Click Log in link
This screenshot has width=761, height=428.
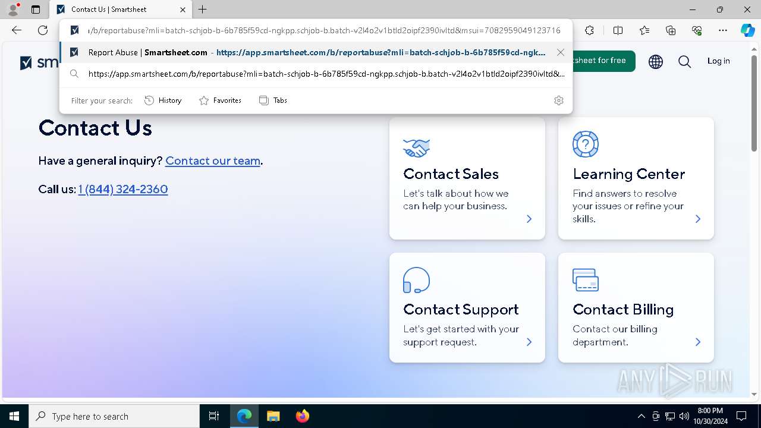click(718, 61)
